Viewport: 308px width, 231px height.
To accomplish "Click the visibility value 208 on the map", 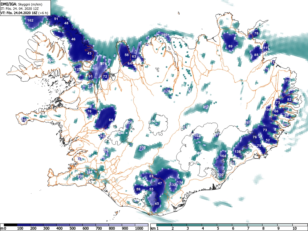I will click(x=285, y=124).
